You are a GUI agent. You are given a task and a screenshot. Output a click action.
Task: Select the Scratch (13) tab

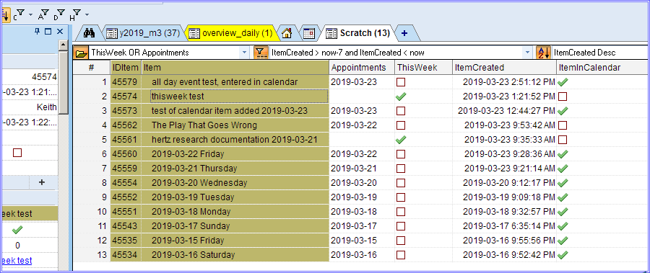pos(358,33)
